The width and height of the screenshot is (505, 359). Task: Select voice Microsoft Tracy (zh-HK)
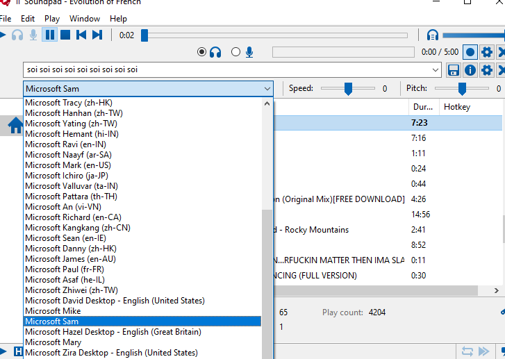(x=142, y=103)
